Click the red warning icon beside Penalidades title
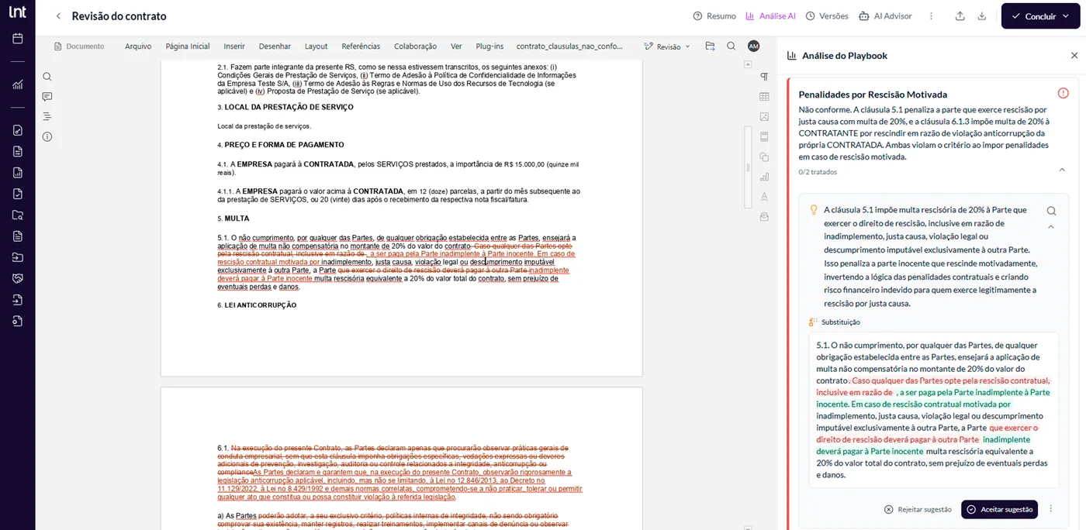Viewport: 1086px width, 530px height. coord(1063,93)
